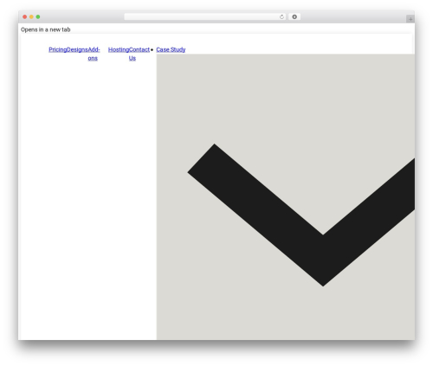Close the browser window with red button

point(25,17)
